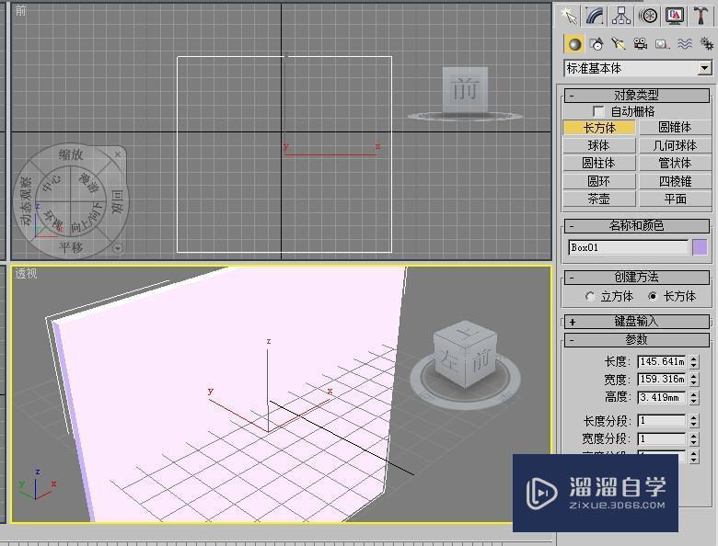Open the Create command panel tab
The image size is (718, 546).
[569, 16]
